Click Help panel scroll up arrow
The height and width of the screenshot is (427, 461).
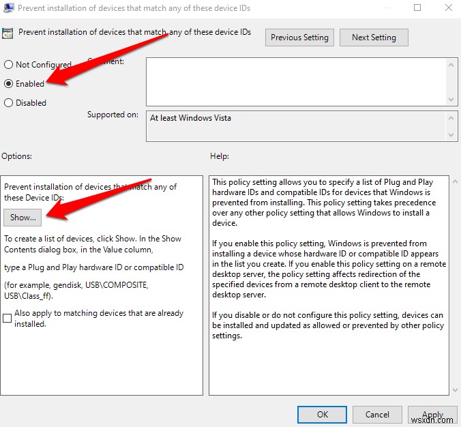[x=455, y=181]
